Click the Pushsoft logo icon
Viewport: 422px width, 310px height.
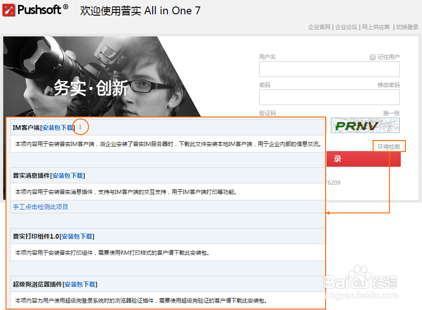pos(9,10)
